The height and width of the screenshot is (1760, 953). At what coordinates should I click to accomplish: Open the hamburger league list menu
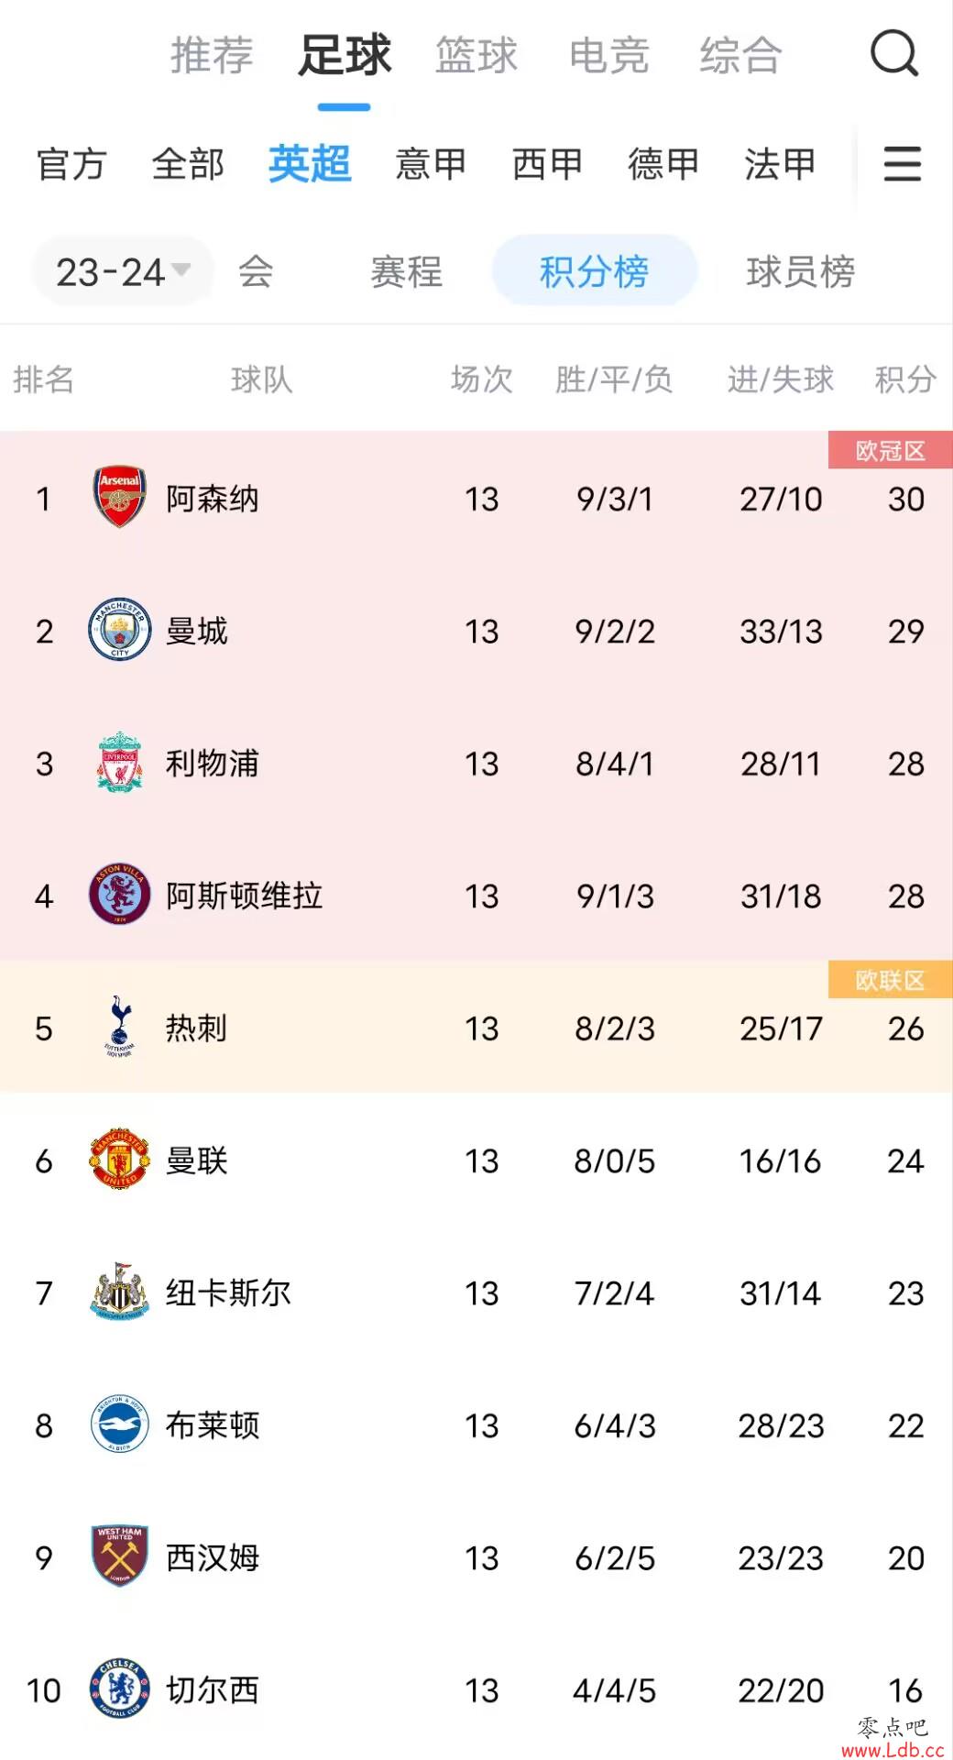[x=902, y=164]
